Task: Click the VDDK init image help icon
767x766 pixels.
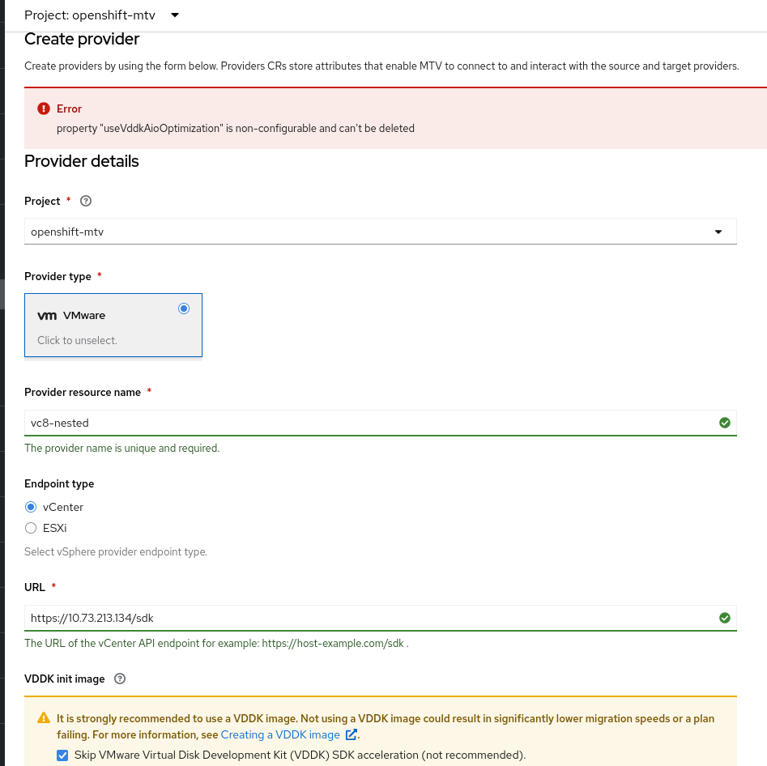Action: pos(120,679)
